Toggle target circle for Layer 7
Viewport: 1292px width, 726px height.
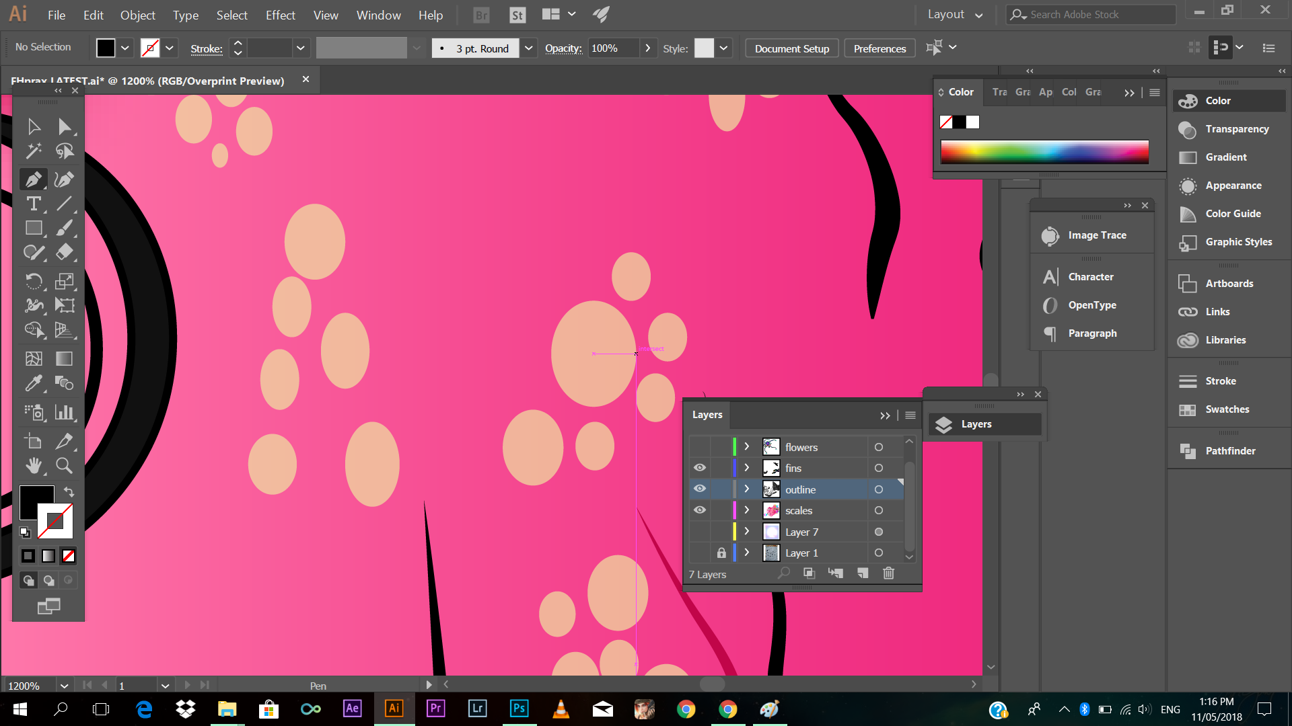point(878,532)
